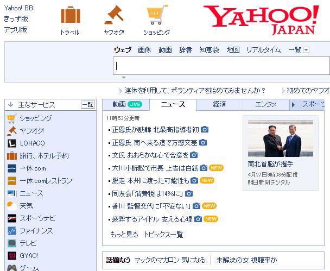Click camera icon next to 正恩氏が訪韓 headline
The width and height of the screenshot is (330, 271).
[x=205, y=129]
